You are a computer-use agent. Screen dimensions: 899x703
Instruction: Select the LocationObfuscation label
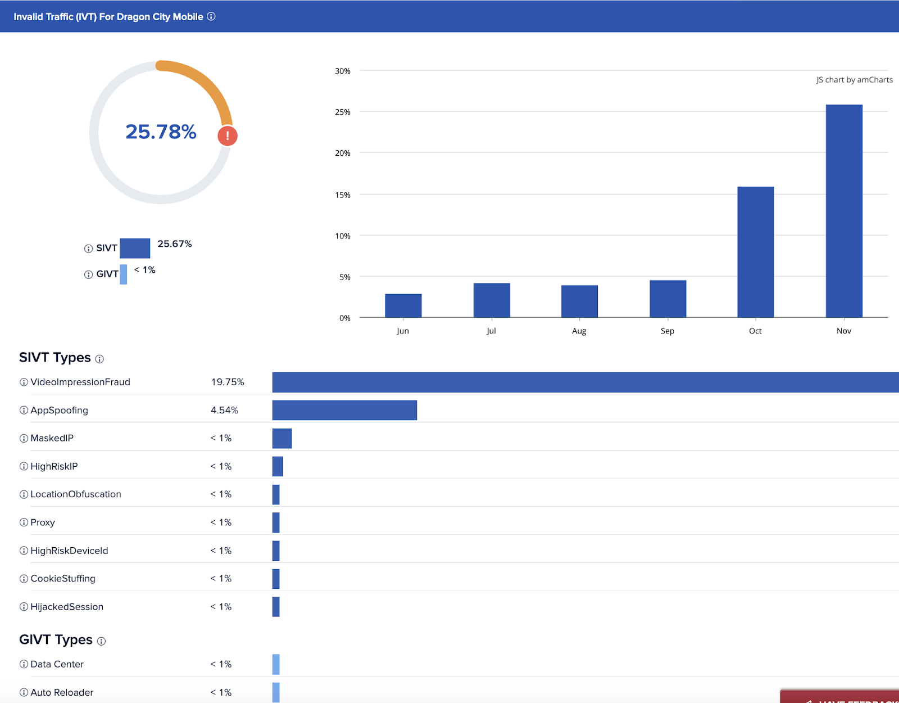point(76,494)
